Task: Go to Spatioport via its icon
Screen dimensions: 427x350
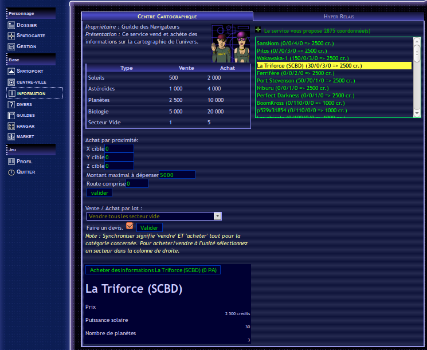Action: pyautogui.click(x=11, y=72)
